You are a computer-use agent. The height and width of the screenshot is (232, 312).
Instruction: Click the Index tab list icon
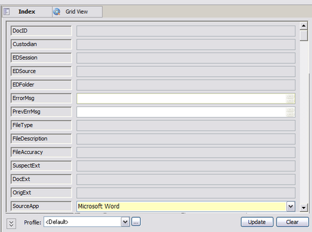7,12
